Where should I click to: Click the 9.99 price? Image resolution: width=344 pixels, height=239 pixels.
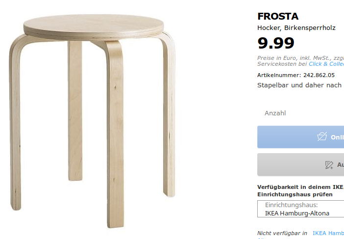coord(276,43)
